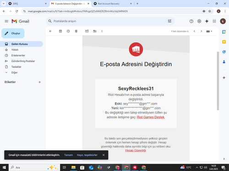Open File Explorer from taskbar
229x171 pixels.
tap(73, 167)
